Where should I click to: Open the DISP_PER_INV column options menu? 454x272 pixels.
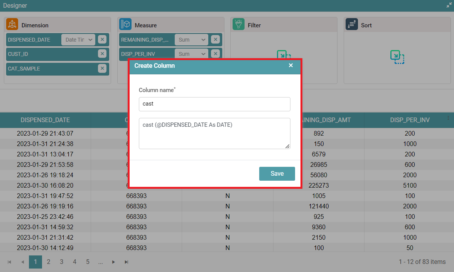click(448, 118)
